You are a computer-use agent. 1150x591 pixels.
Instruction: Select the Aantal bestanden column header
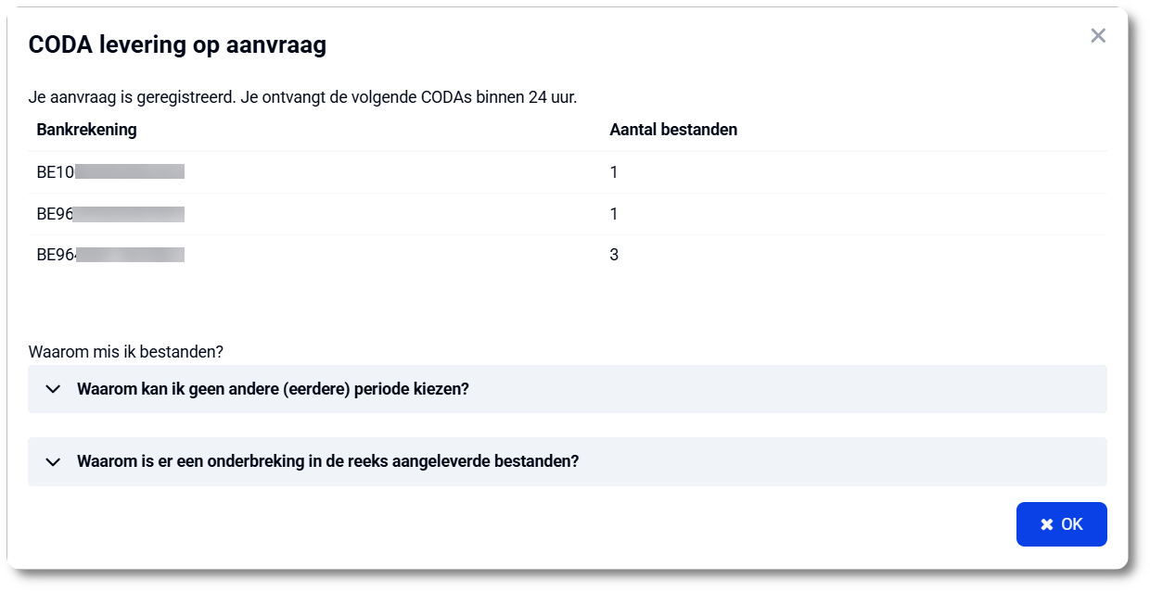click(673, 129)
